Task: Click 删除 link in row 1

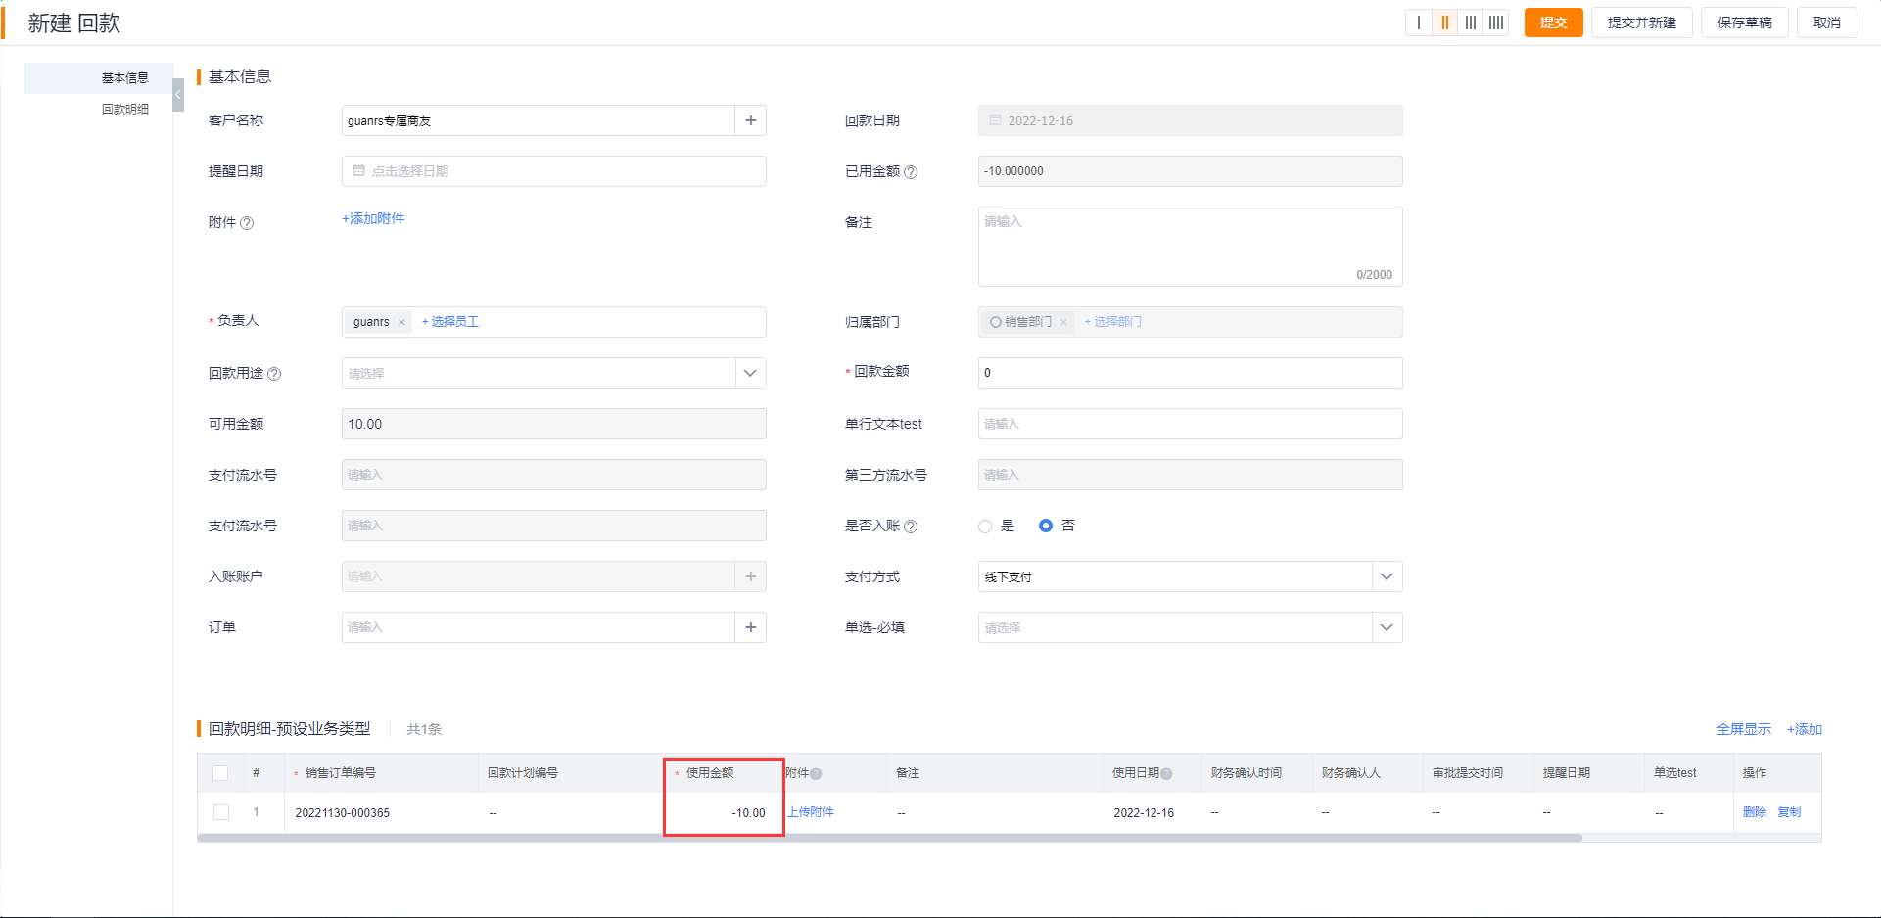Action: (x=1754, y=812)
